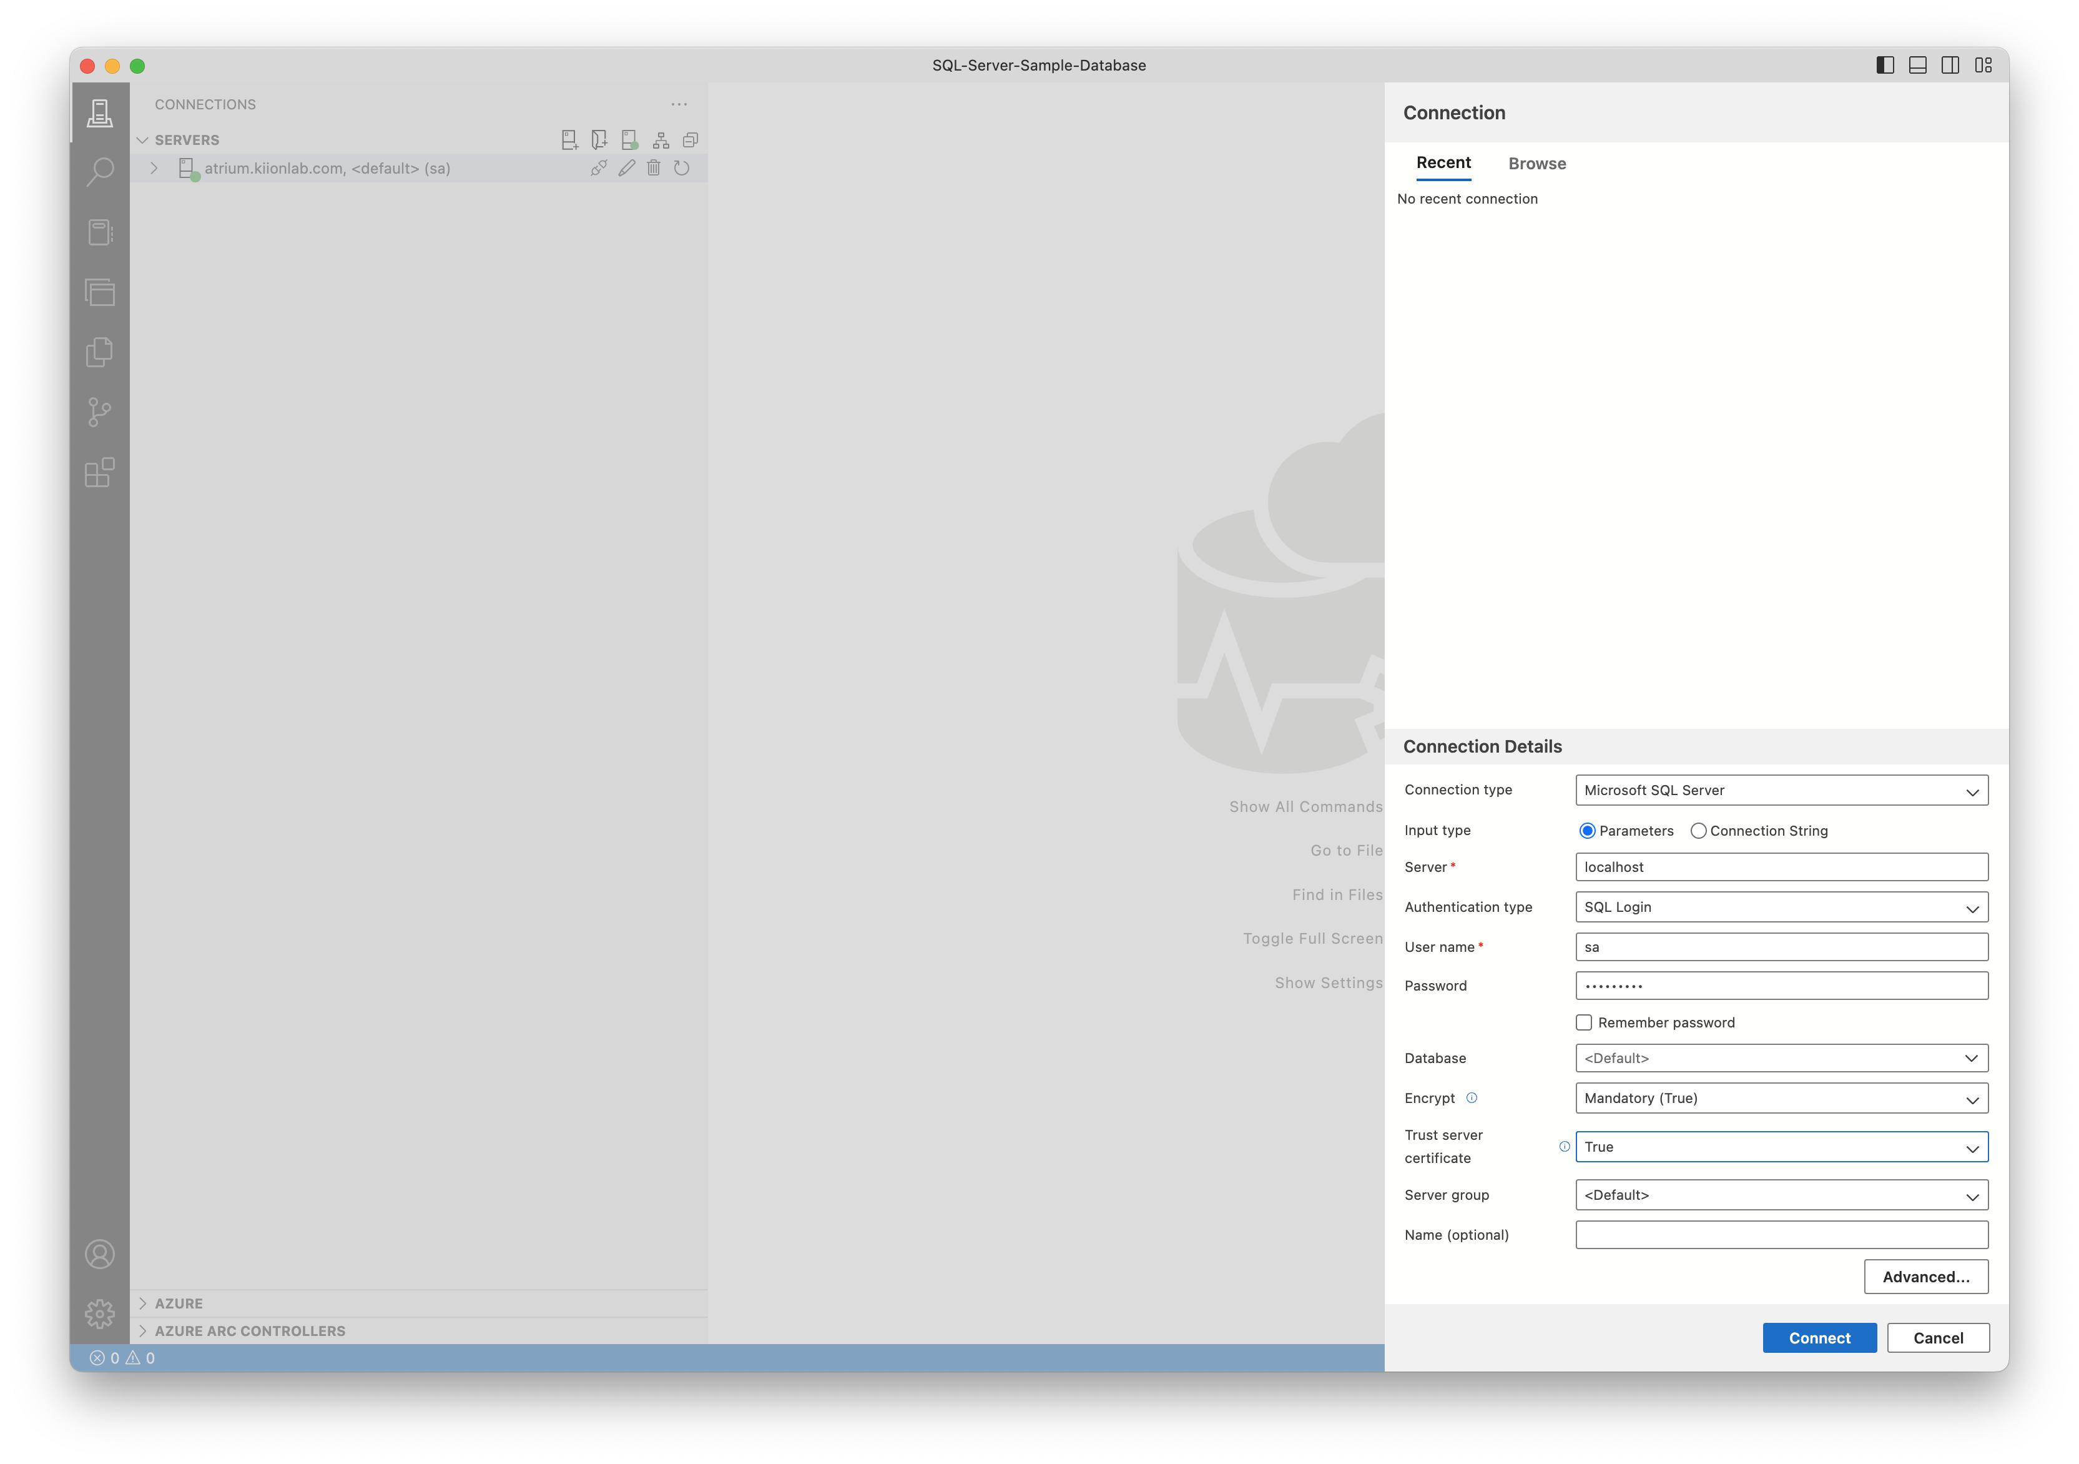
Task: Click the Trust server certificate info icon
Action: coord(1564,1146)
